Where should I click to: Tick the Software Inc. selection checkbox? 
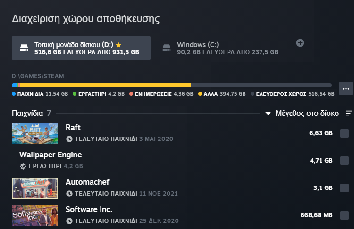tap(345, 215)
